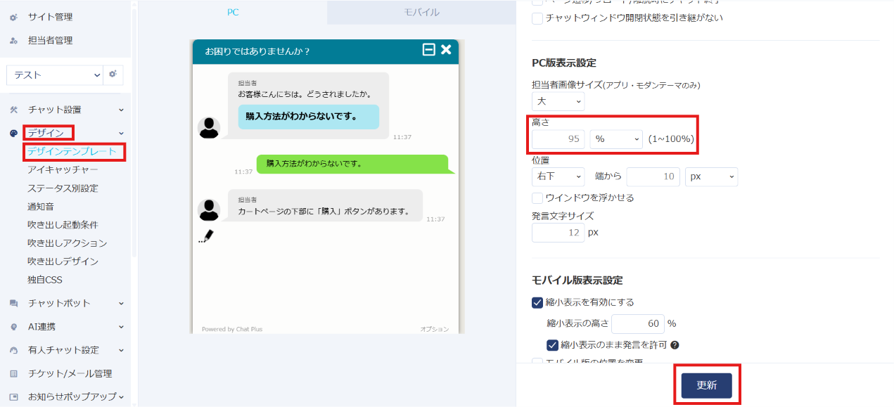Viewport: 894px width, 407px height.
Task: Expand the チャットボット menu
Action: (x=121, y=304)
